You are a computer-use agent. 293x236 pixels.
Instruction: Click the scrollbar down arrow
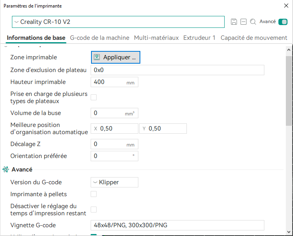289,232
